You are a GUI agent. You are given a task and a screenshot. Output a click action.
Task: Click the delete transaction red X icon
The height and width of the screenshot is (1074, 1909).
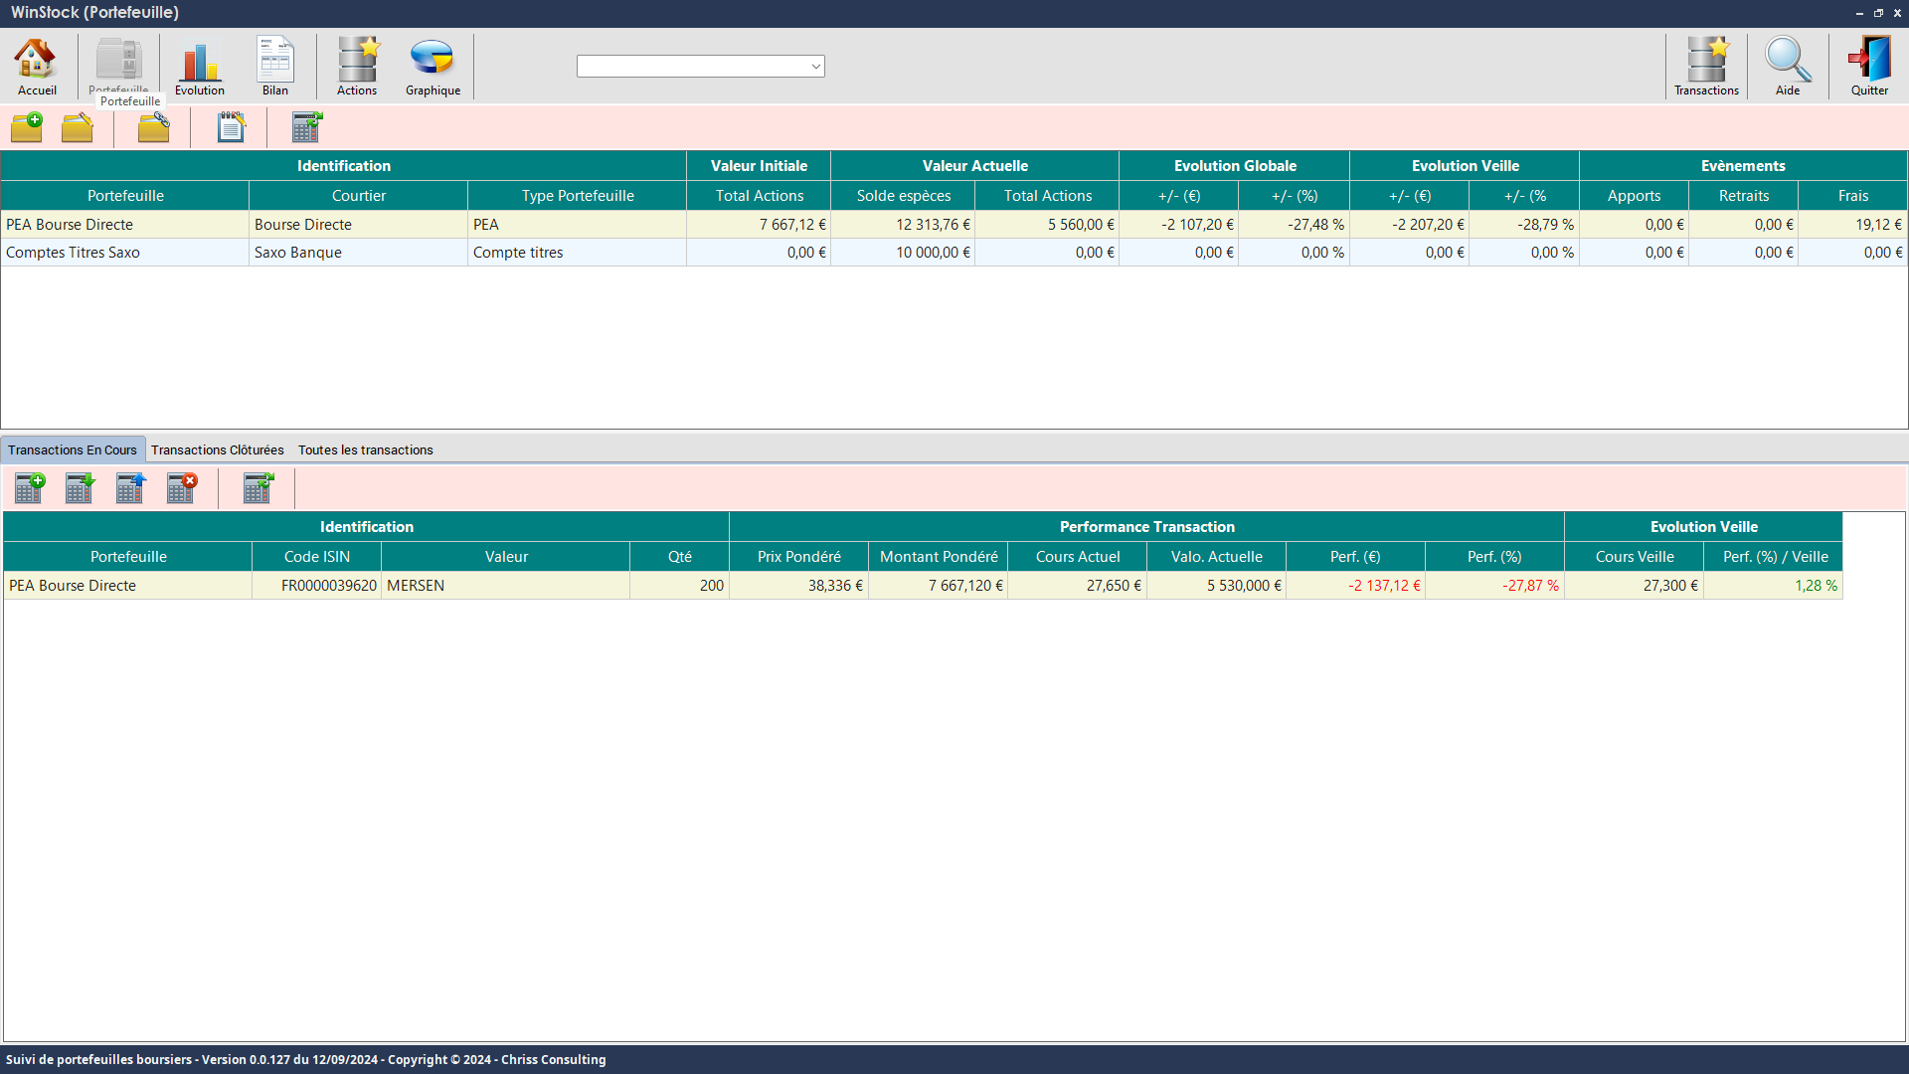coord(182,488)
